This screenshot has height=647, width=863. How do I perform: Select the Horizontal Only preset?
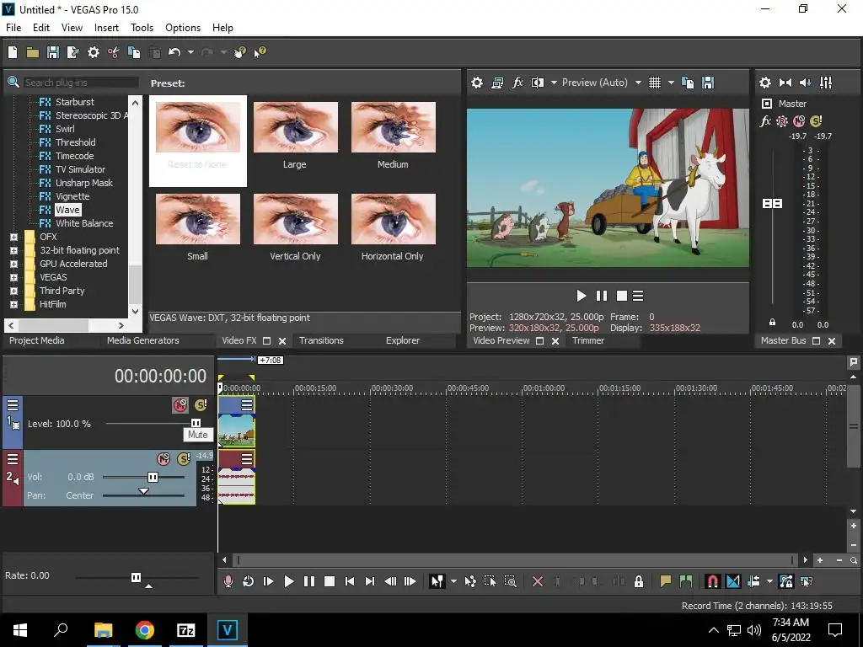(393, 227)
